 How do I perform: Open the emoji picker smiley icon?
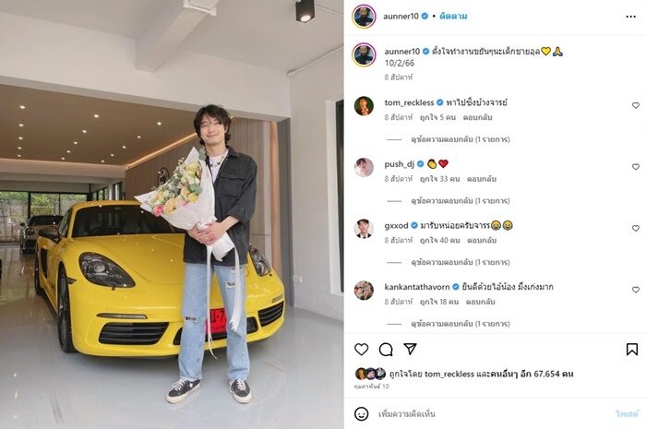[362, 413]
